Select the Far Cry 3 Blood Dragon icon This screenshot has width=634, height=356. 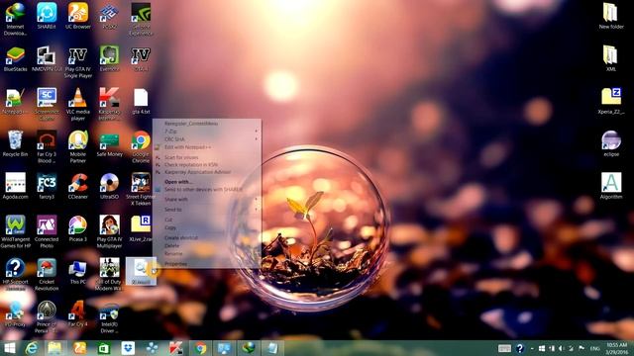(x=47, y=147)
